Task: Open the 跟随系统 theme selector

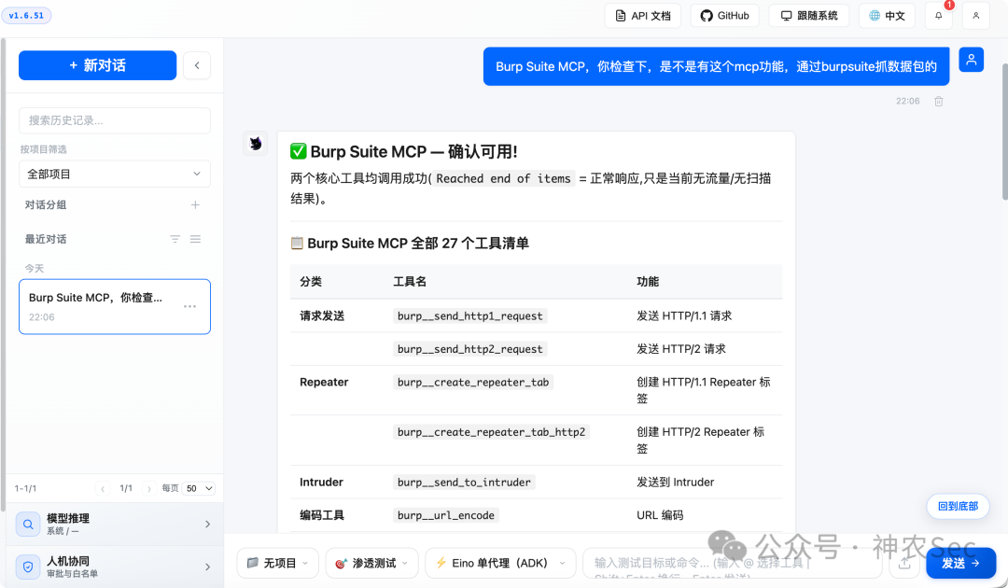Action: coord(808,16)
